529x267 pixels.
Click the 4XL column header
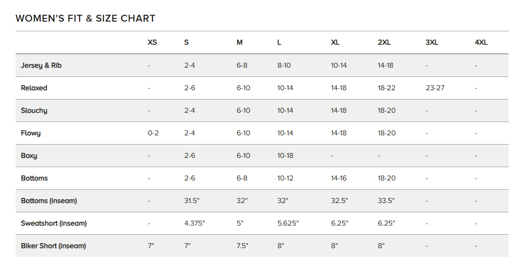pos(481,42)
